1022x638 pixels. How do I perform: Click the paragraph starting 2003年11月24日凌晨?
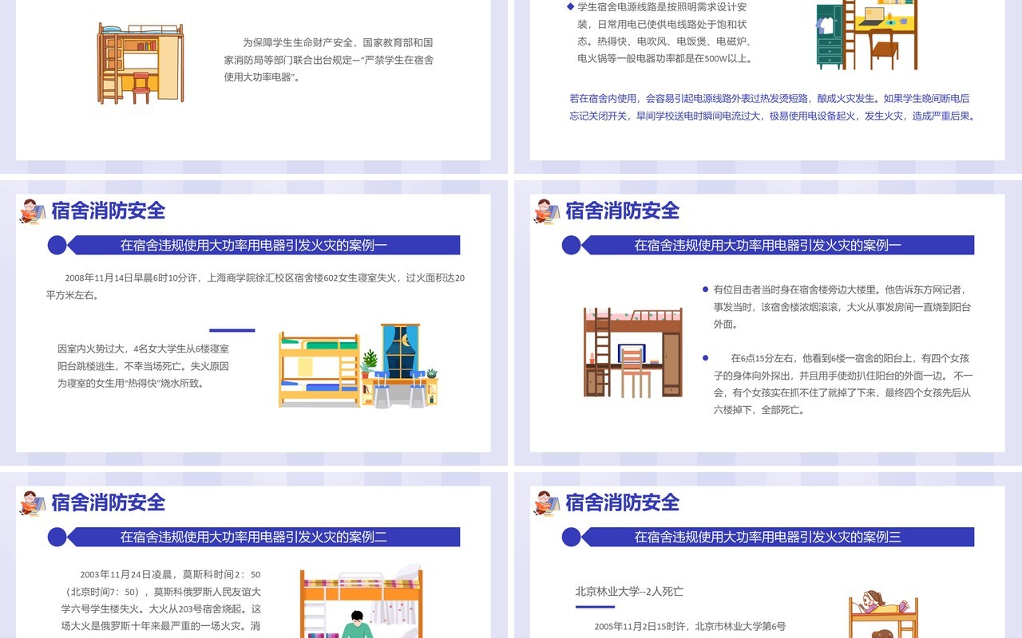(161, 601)
